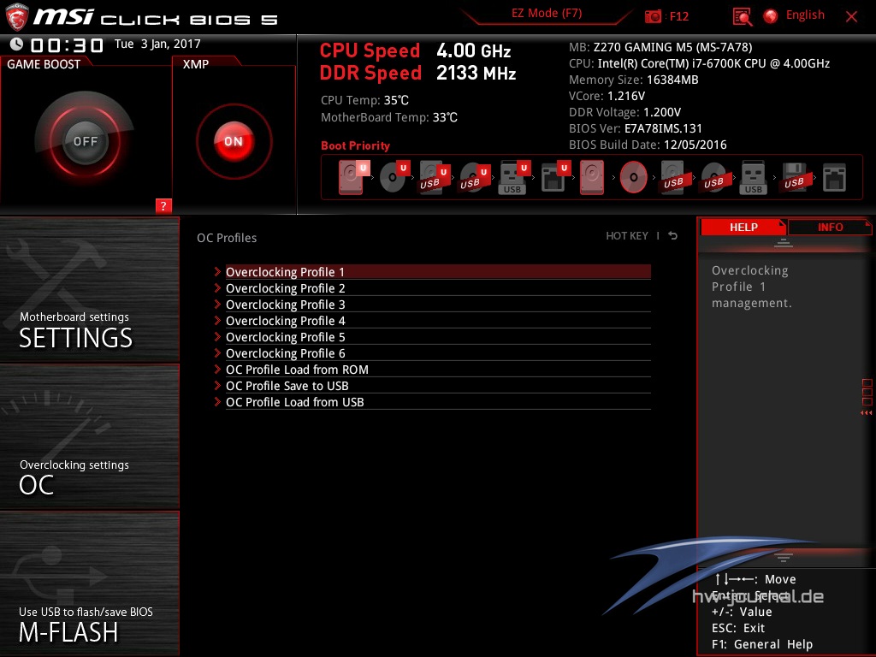The height and width of the screenshot is (657, 876).
Task: Click the top grip handle of the help panel
Action: tap(784, 242)
